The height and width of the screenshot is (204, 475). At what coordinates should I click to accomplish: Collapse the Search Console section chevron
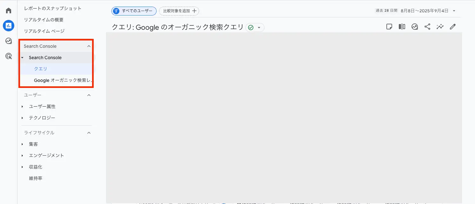(89, 46)
